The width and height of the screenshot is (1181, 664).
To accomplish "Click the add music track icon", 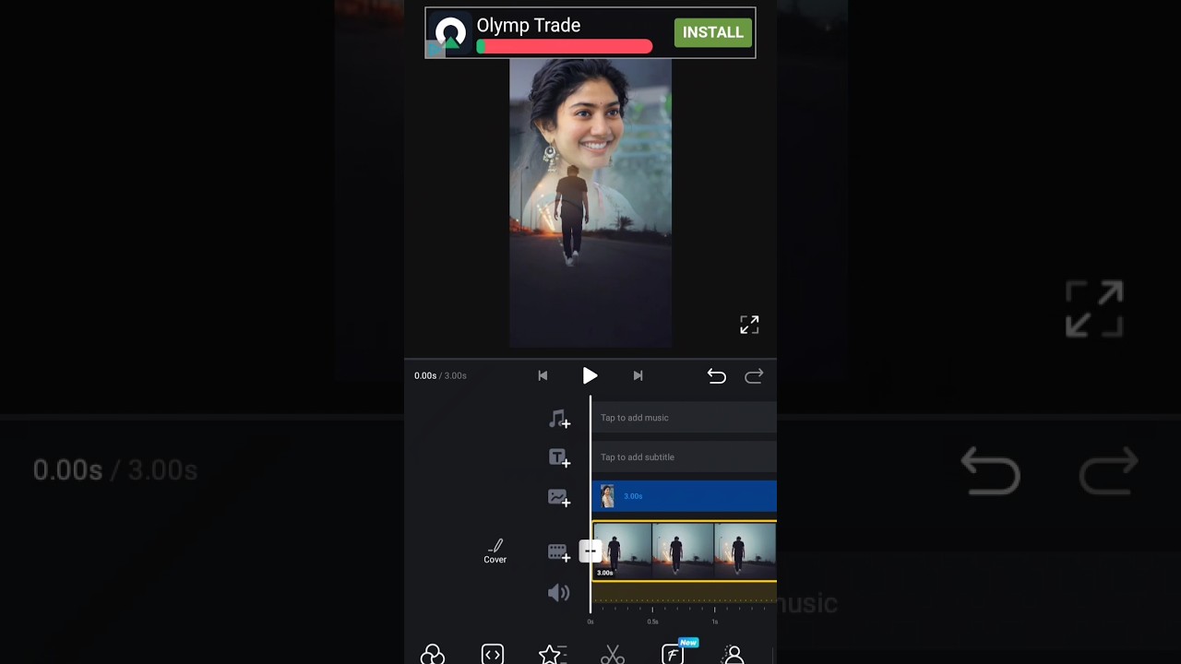I will pos(559,420).
